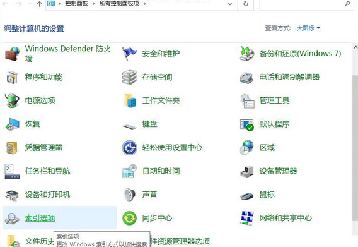Open the 查看方式 大图标 dropdown
Screen dimensions: 358x247
tap(308, 28)
